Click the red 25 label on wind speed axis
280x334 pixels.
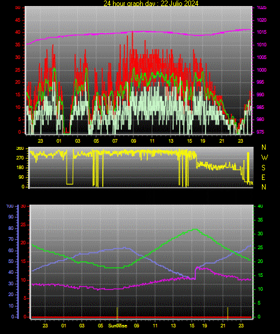pos(17,70)
